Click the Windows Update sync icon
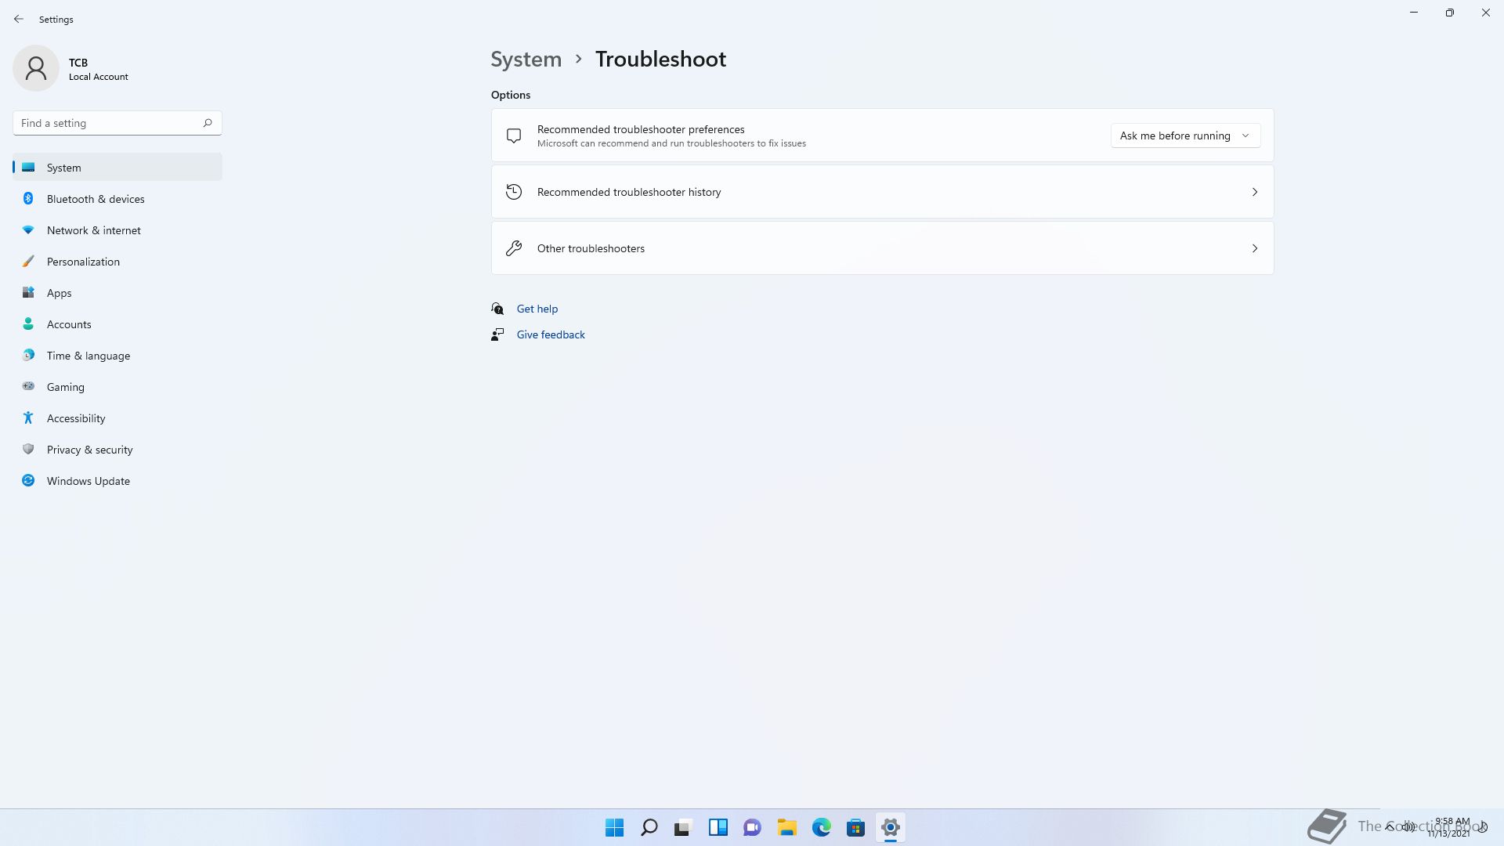 (28, 481)
